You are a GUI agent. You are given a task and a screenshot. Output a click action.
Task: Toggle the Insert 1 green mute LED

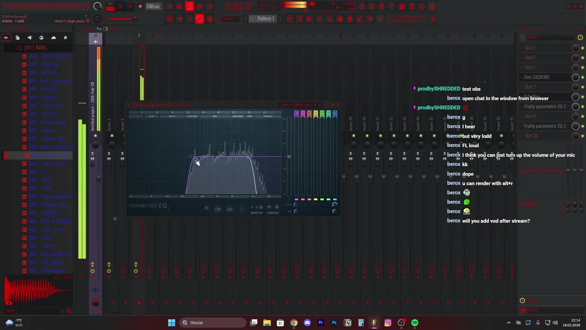point(112,136)
